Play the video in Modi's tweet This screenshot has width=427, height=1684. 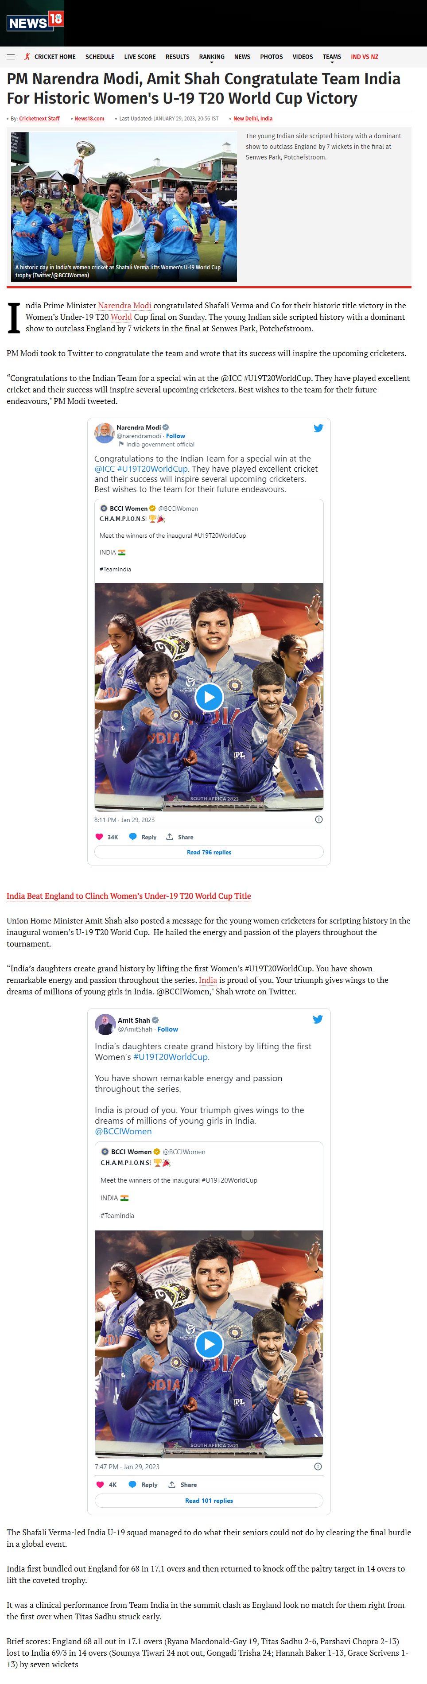(209, 697)
